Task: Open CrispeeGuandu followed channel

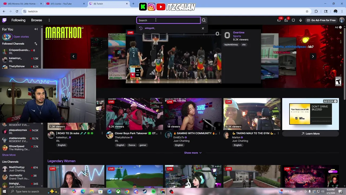Action: (x=21, y=51)
